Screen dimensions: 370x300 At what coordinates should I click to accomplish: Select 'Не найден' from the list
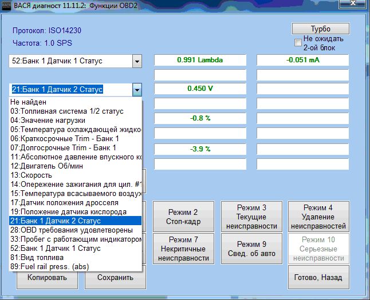click(x=76, y=102)
